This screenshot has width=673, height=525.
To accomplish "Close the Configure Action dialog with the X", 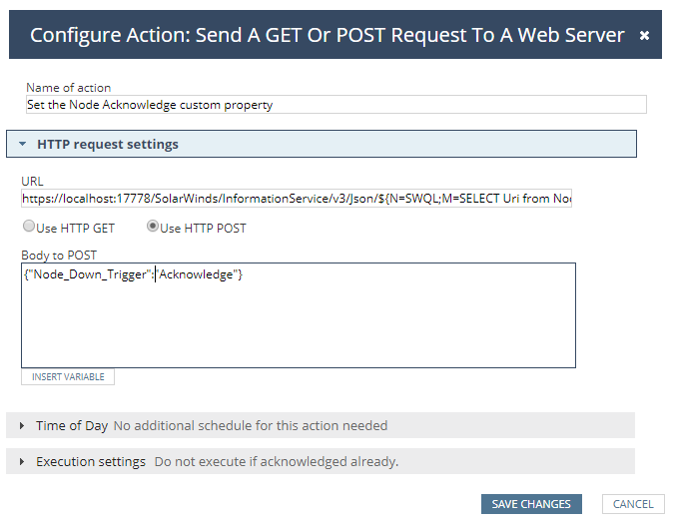I will pyautogui.click(x=644, y=35).
